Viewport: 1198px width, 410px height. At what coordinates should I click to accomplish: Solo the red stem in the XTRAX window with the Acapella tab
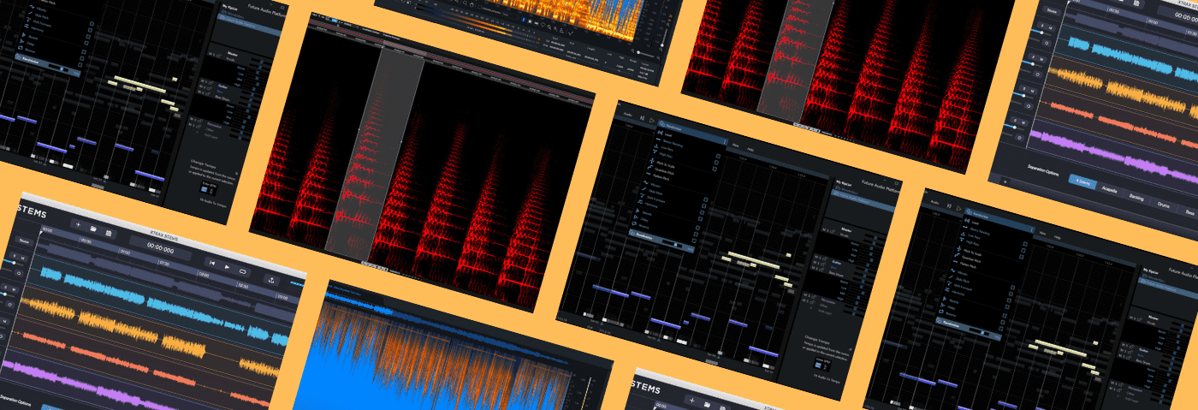pos(1023,89)
